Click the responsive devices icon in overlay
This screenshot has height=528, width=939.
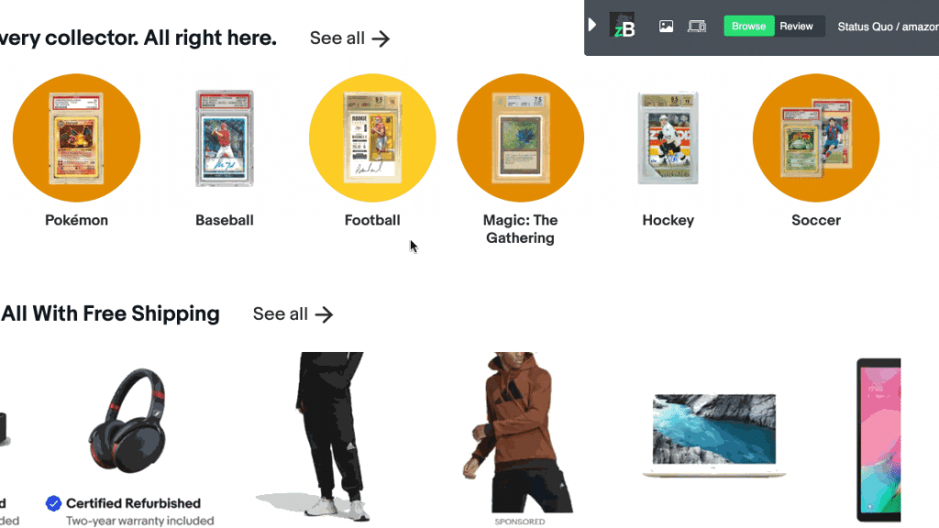pyautogui.click(x=696, y=26)
